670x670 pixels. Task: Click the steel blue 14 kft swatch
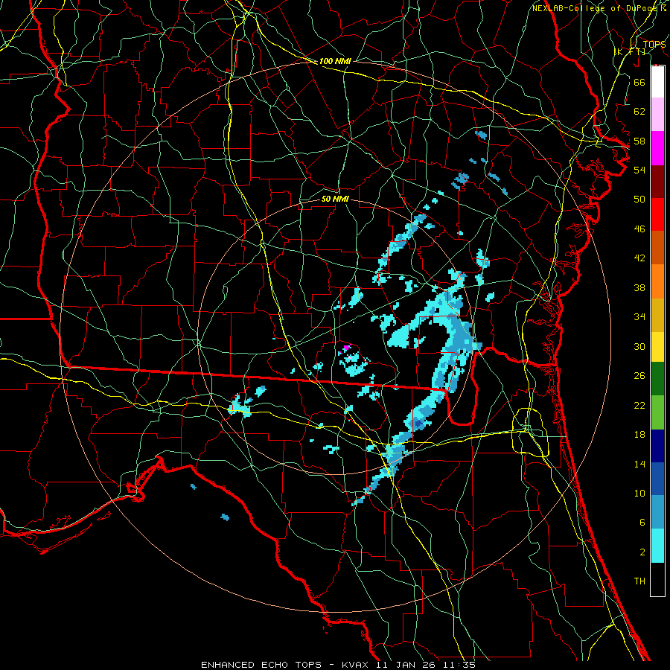(x=657, y=512)
